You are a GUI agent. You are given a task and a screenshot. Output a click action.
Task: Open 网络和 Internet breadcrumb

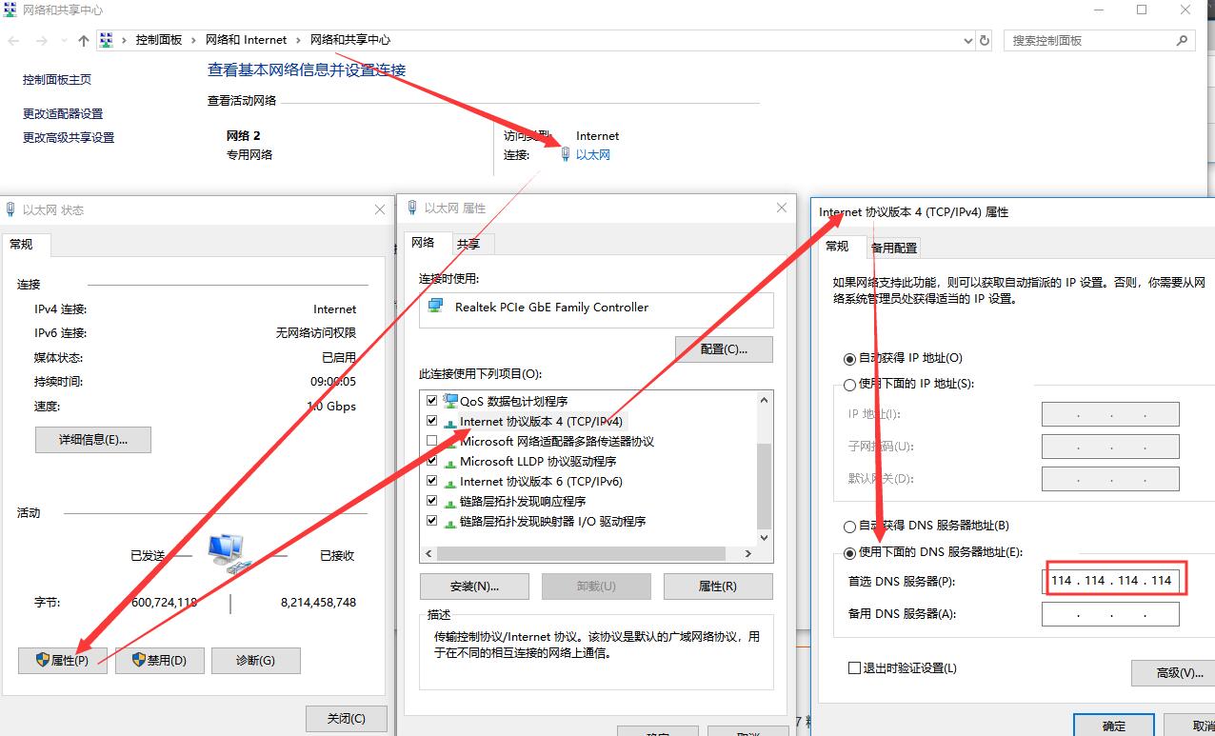tap(247, 40)
